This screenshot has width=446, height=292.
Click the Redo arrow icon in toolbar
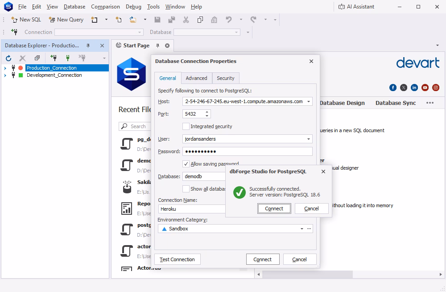[253, 19]
